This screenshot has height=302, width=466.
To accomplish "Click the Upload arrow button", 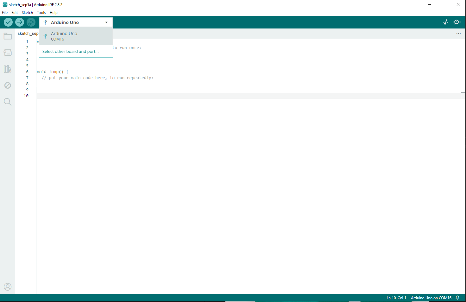I will point(20,22).
